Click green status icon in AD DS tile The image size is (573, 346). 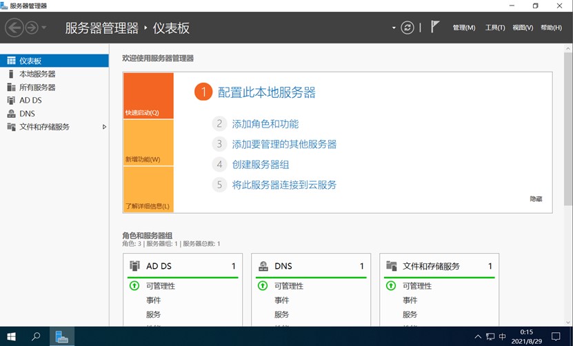(x=134, y=285)
